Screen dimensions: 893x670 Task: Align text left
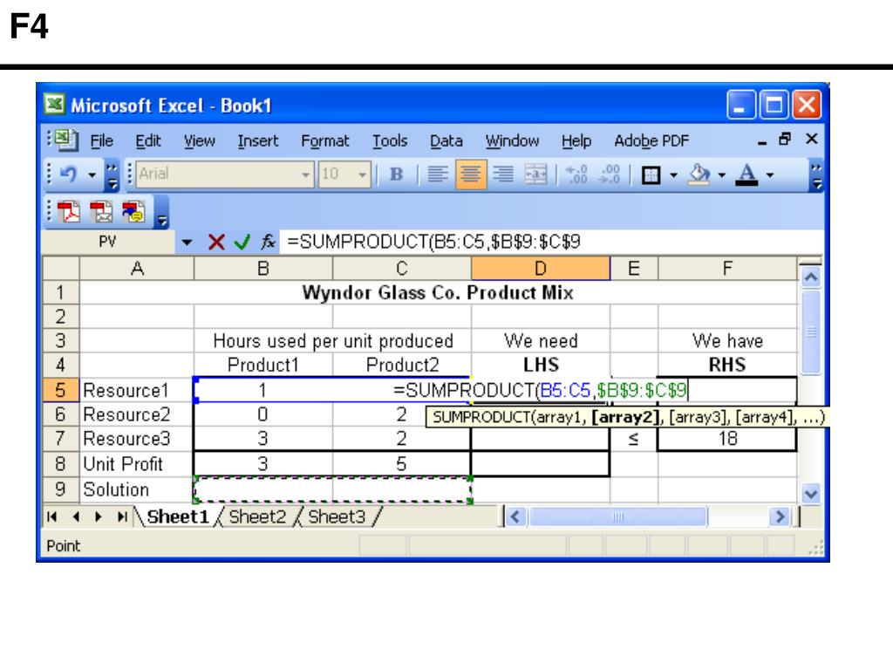(x=437, y=174)
